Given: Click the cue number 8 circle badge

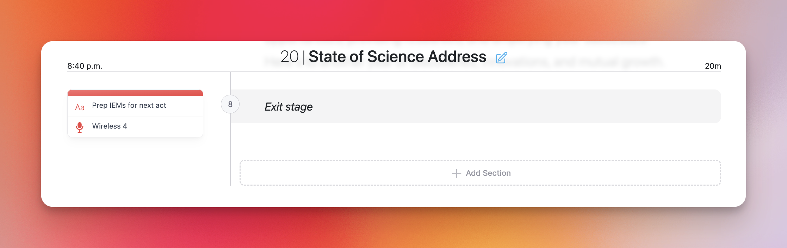Looking at the screenshot, I should 230,104.
